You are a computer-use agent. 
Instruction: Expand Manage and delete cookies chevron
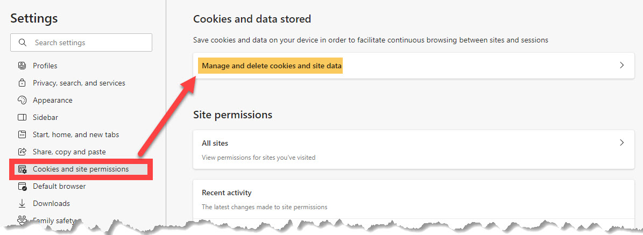(x=621, y=65)
